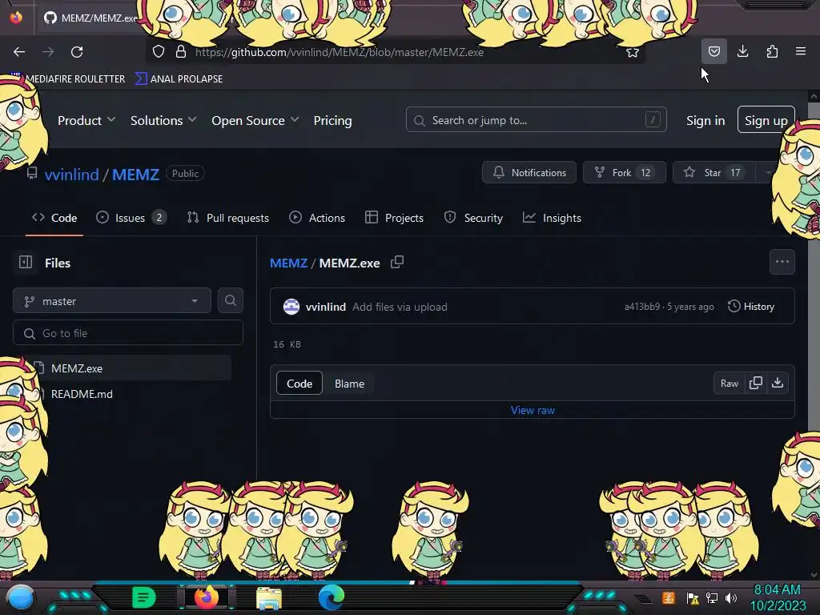The image size is (820, 615).
Task: Select the Code view toggle
Action: tap(299, 384)
